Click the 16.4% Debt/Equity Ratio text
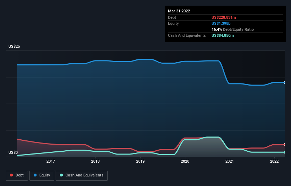The image size is (291, 186). point(233,29)
